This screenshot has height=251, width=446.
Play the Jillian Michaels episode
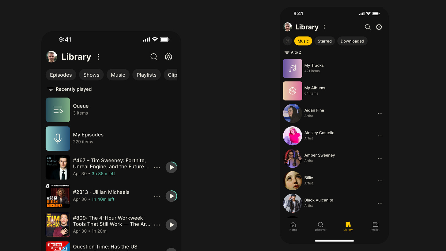[x=172, y=196]
